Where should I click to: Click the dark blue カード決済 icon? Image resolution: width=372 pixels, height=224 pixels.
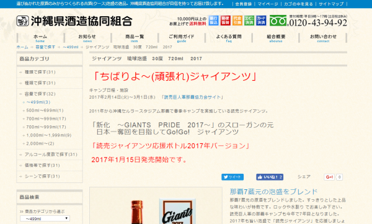pyautogui.click(x=261, y=20)
